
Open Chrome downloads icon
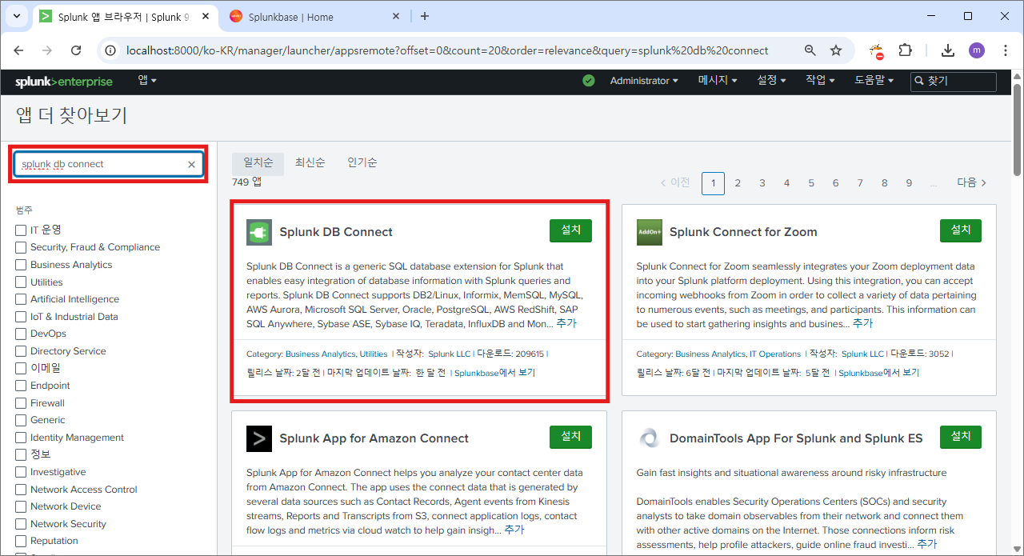click(948, 50)
